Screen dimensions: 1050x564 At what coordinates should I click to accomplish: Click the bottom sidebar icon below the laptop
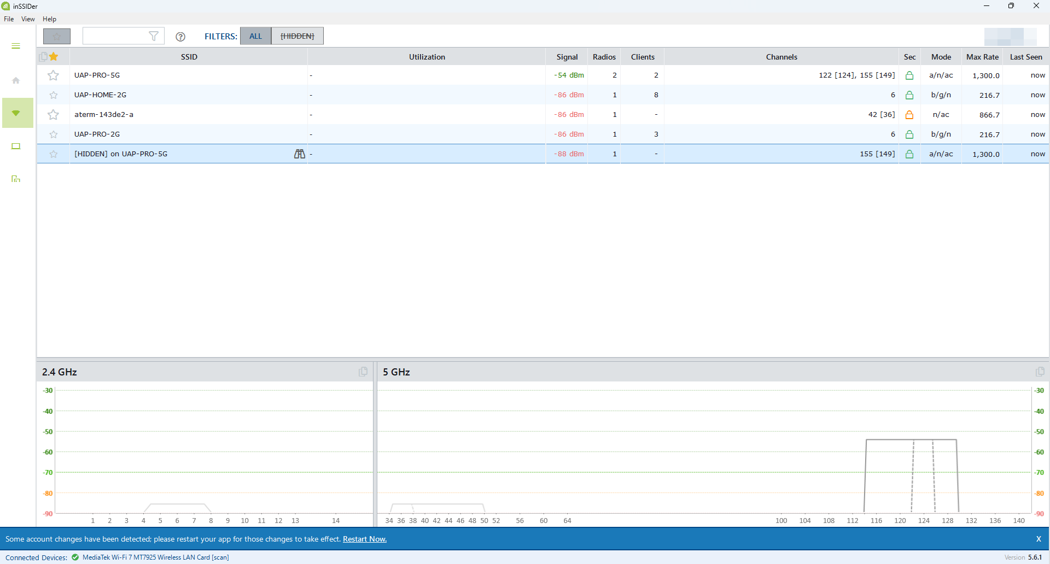coord(16,179)
